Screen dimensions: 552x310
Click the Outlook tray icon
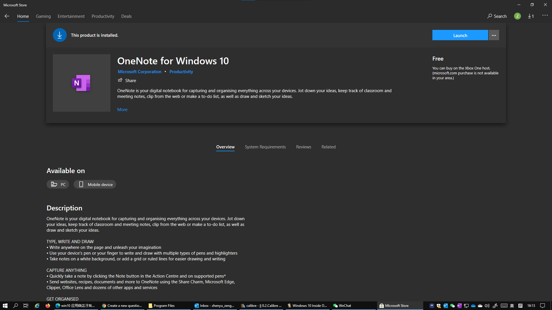[446, 306]
